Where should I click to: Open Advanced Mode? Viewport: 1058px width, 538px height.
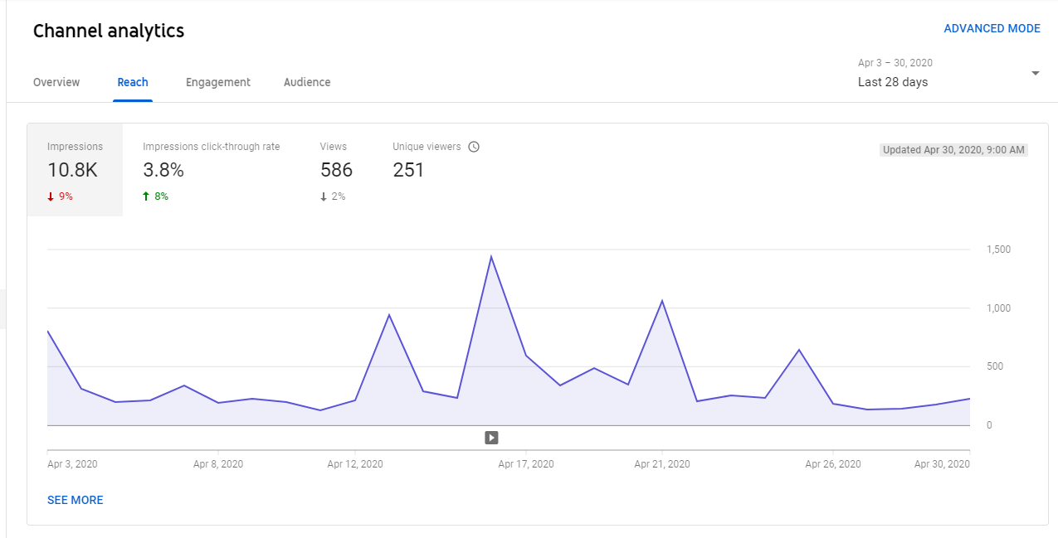992,28
